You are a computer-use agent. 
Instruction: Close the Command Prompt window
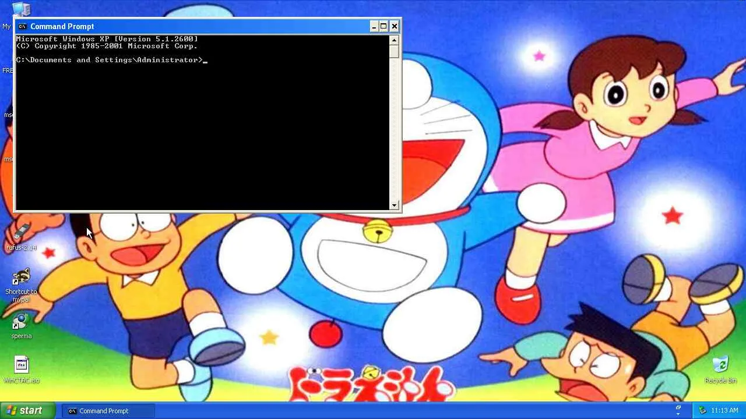point(395,26)
